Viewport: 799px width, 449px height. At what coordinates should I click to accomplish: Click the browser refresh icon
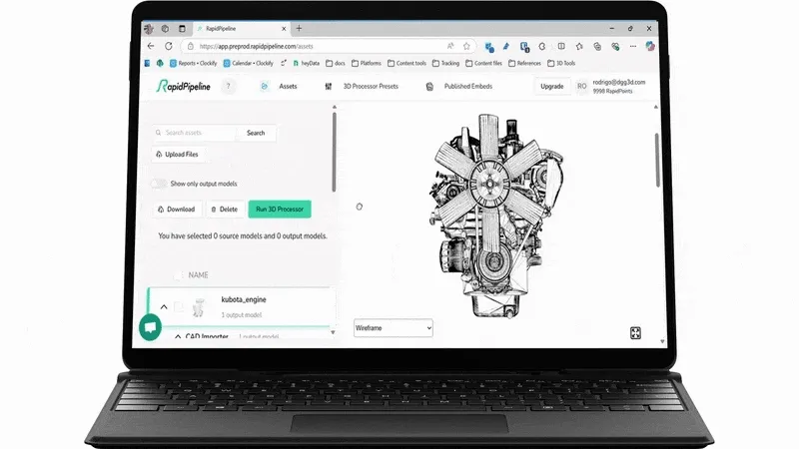click(x=168, y=46)
